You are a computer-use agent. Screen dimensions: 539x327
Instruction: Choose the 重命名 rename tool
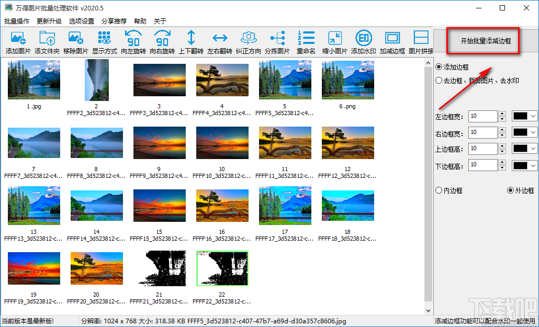pyautogui.click(x=306, y=42)
